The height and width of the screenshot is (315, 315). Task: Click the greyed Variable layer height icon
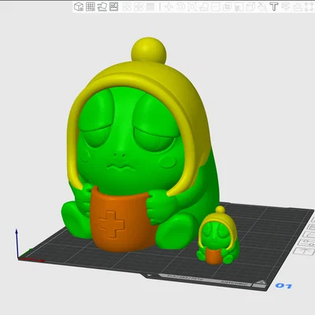tap(150, 7)
